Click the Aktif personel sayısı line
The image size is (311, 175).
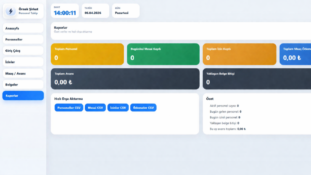coord(224,106)
